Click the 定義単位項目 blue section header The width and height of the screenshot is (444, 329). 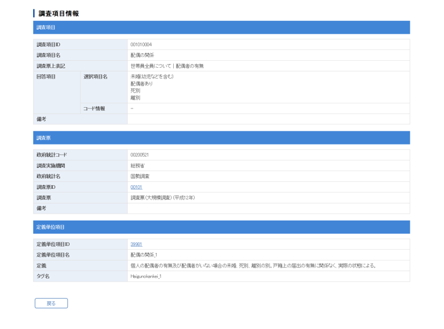tap(221, 227)
